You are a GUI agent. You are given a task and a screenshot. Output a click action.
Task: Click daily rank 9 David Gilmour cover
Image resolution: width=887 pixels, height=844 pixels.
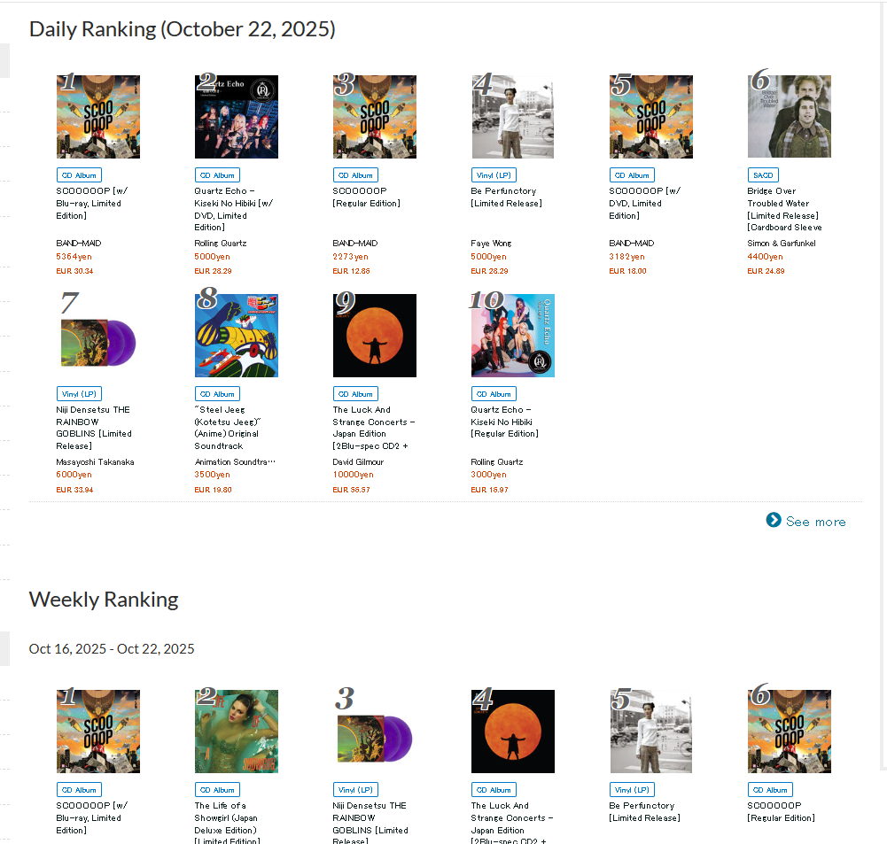pos(375,336)
